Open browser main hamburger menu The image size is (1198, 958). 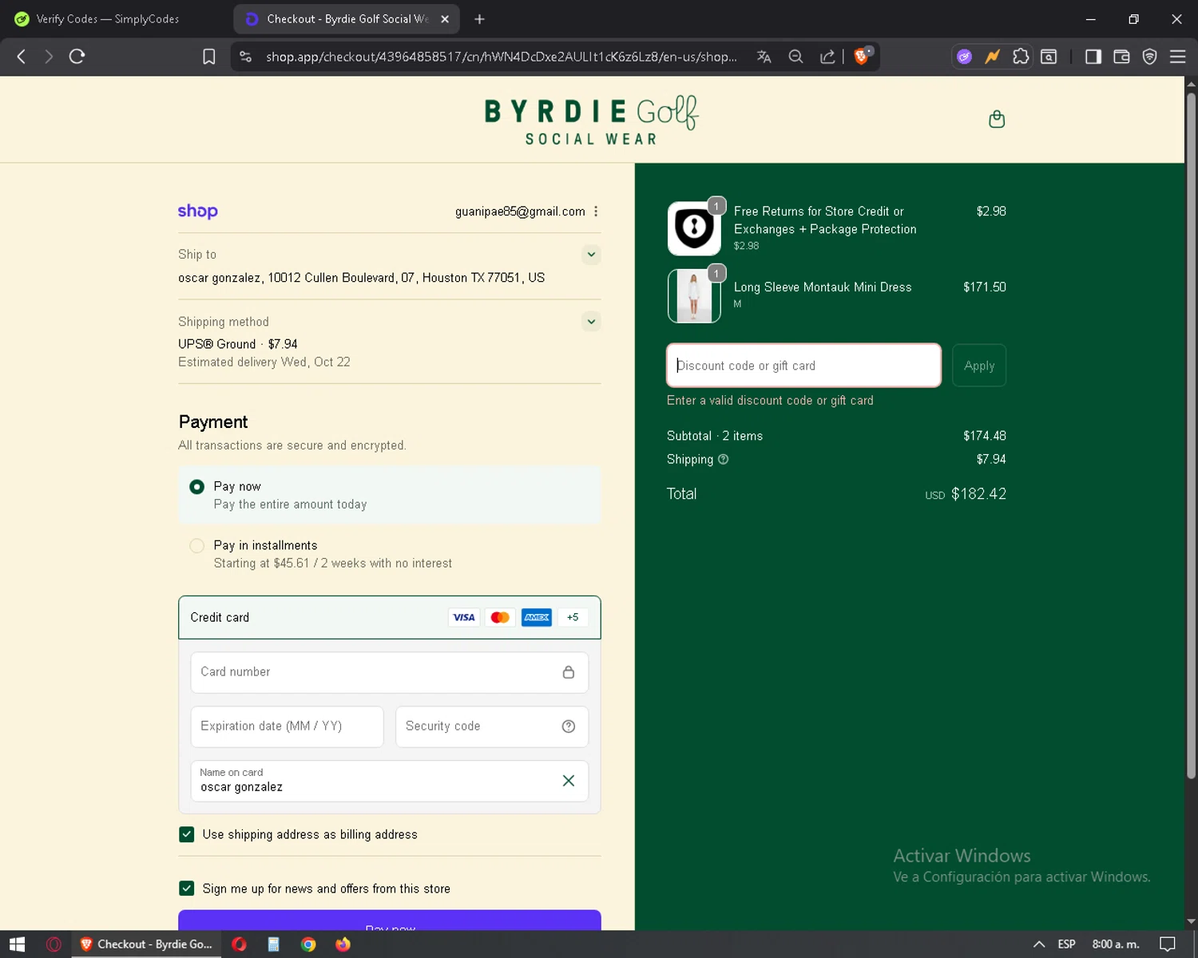1178,57
